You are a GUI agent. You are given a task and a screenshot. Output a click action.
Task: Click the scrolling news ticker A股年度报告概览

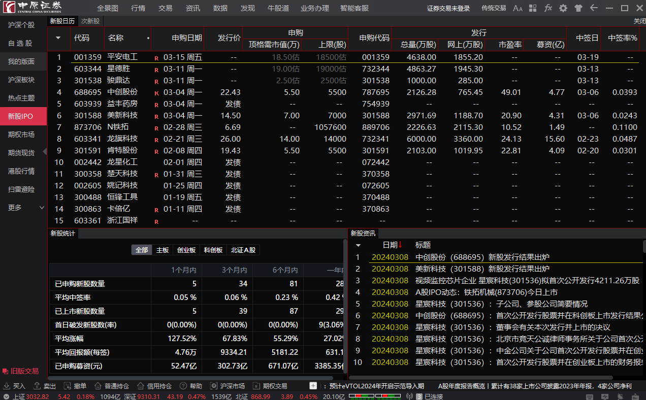(535, 386)
